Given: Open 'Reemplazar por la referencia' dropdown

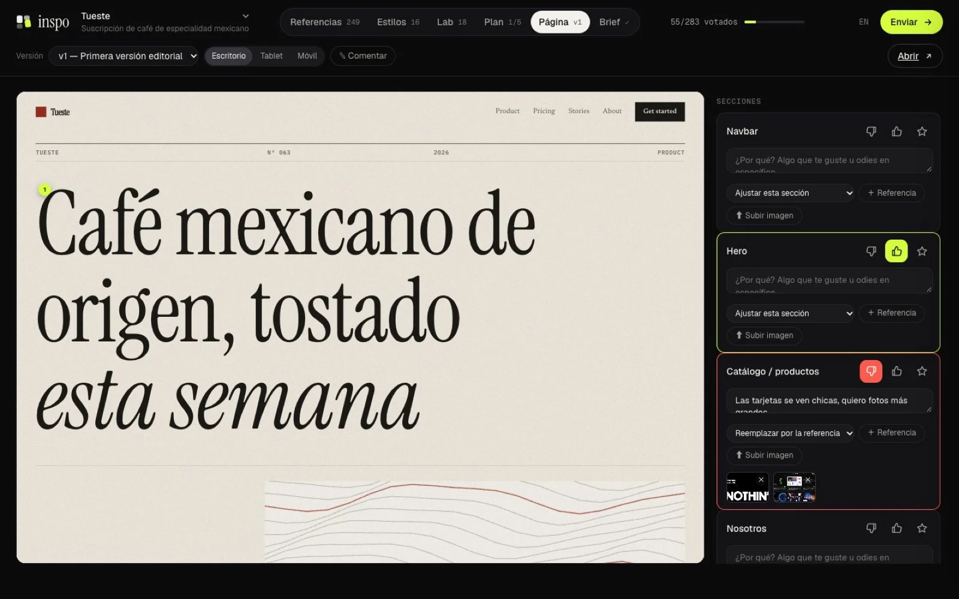Looking at the screenshot, I should pyautogui.click(x=790, y=433).
